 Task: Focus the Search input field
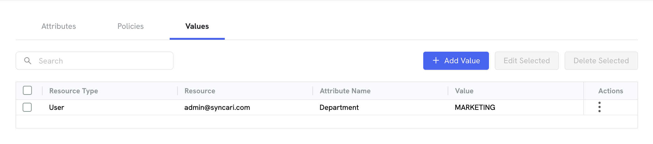coord(95,61)
